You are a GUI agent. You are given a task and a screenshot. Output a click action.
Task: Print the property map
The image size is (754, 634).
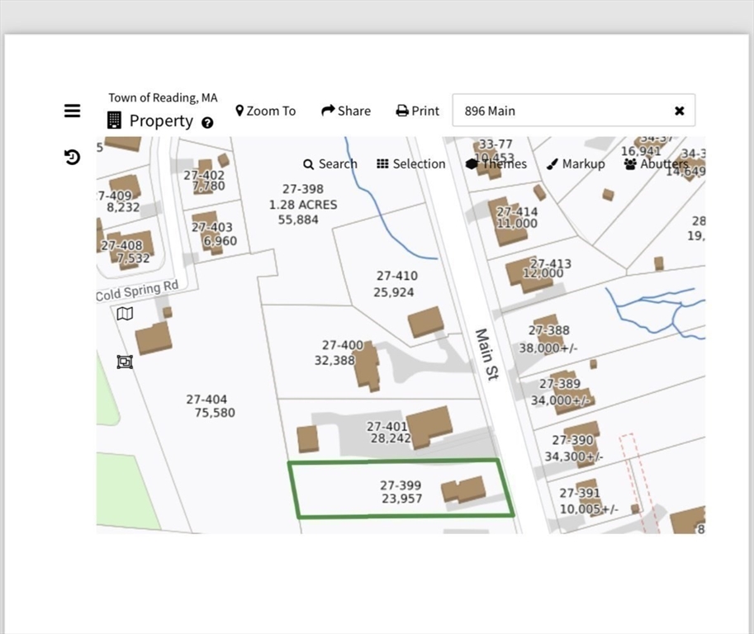click(417, 111)
